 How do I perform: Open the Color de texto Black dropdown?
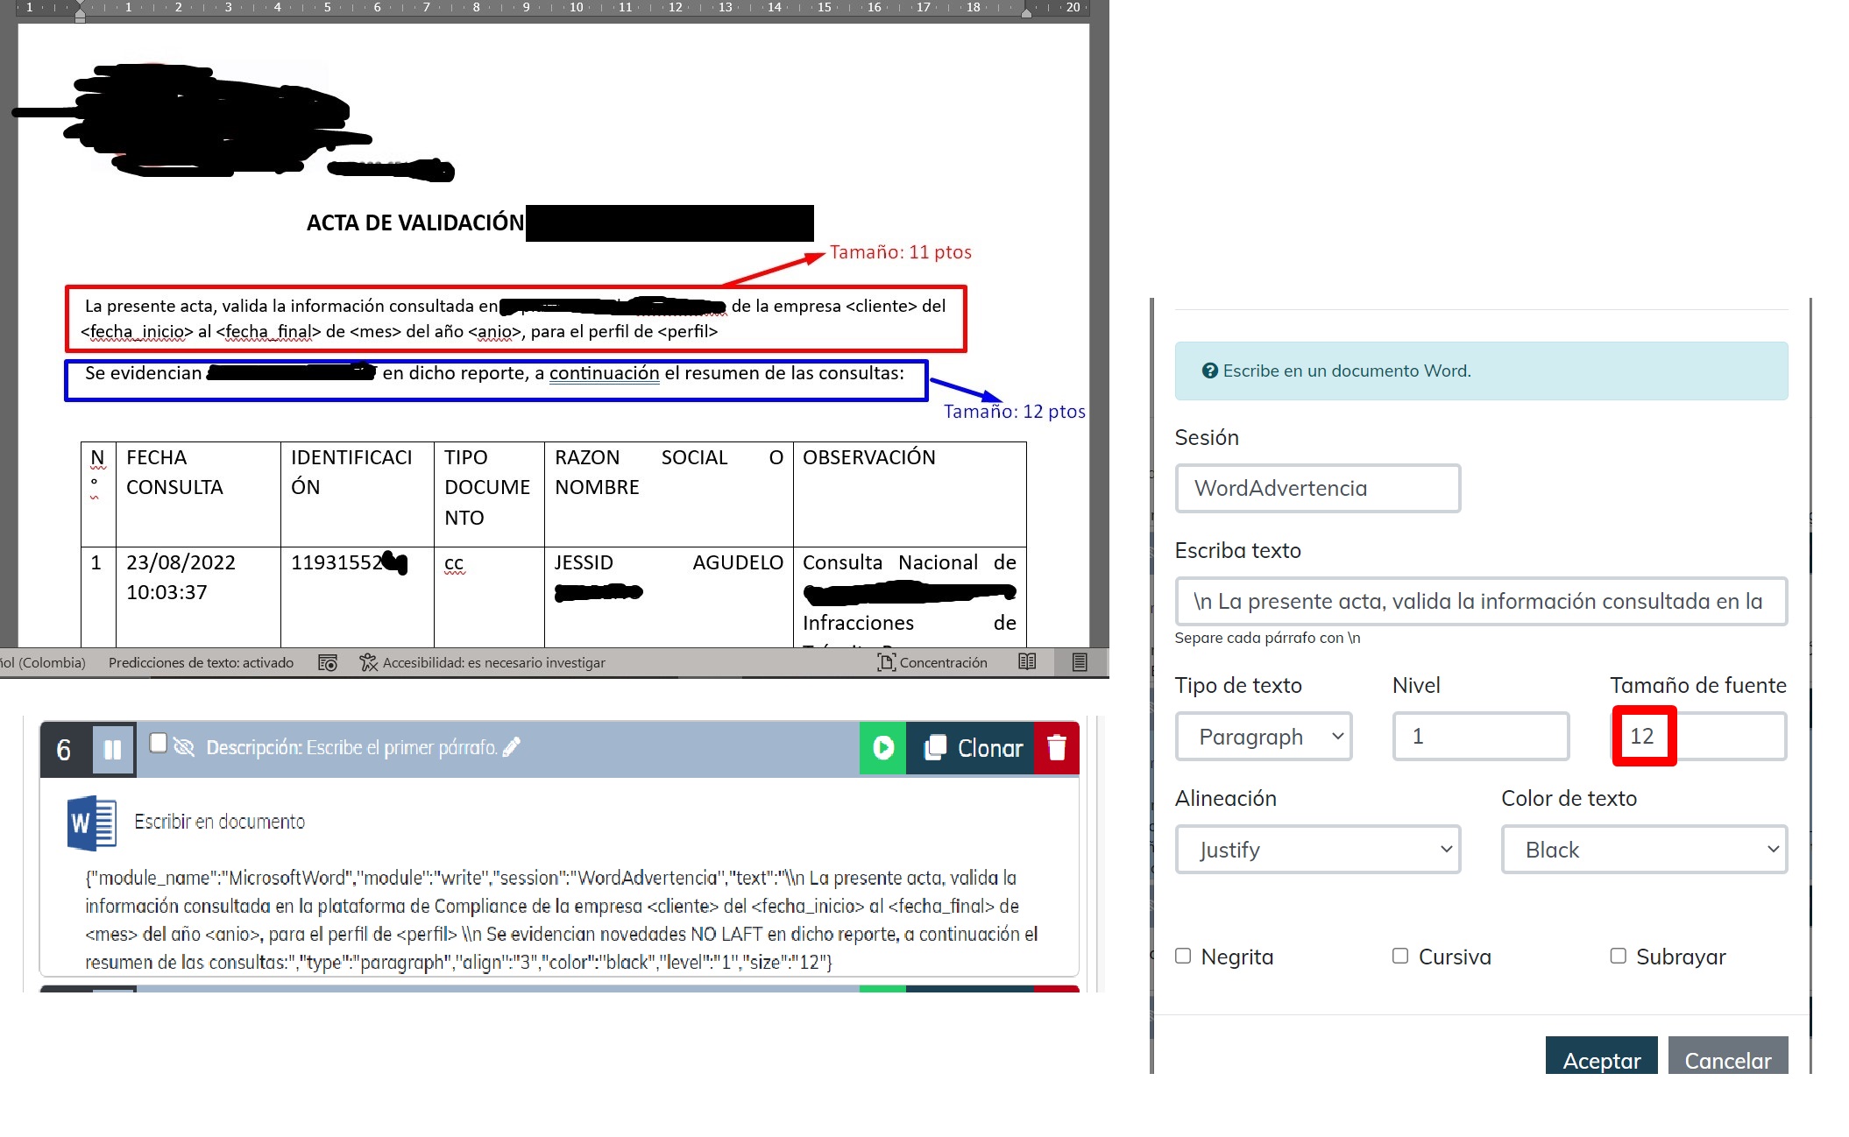1643,850
